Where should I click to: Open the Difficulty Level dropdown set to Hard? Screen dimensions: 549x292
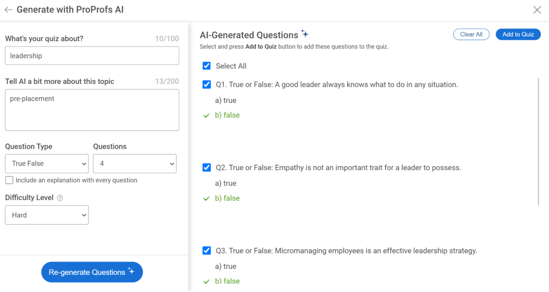[x=47, y=215]
